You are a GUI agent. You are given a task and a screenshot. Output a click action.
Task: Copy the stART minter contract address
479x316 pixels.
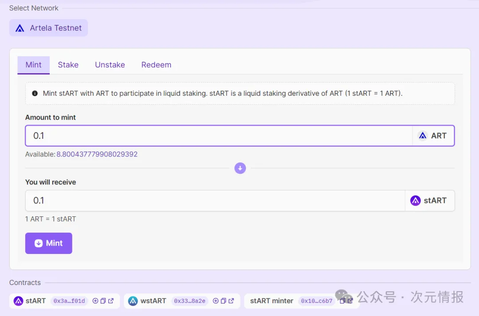click(x=342, y=301)
